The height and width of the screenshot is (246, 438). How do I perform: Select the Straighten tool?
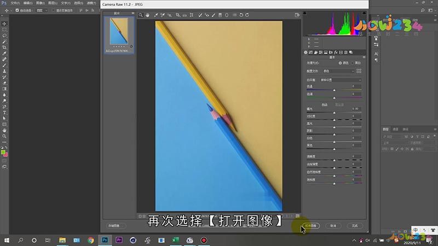tap(185, 15)
